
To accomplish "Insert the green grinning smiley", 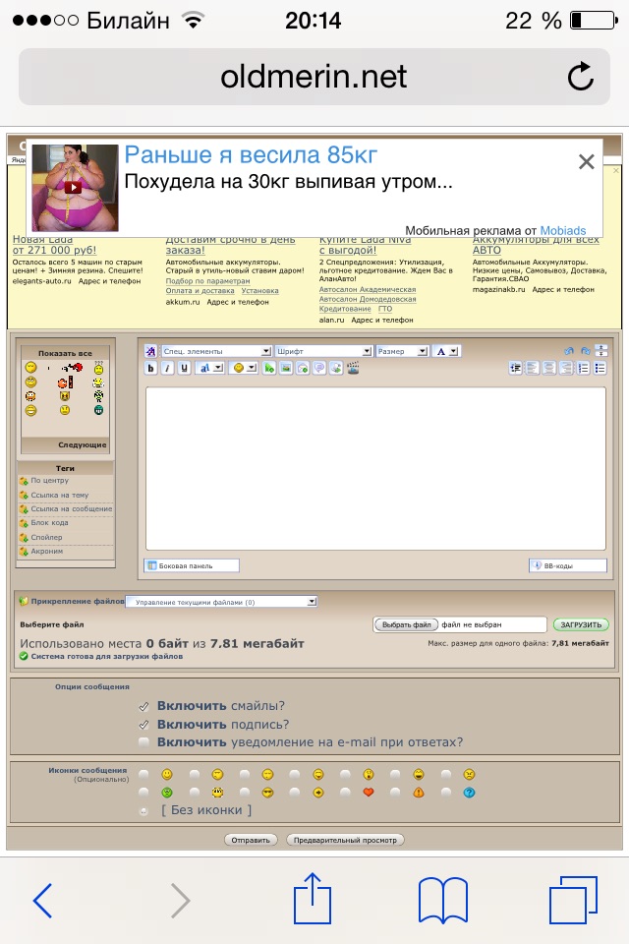I will (98, 410).
